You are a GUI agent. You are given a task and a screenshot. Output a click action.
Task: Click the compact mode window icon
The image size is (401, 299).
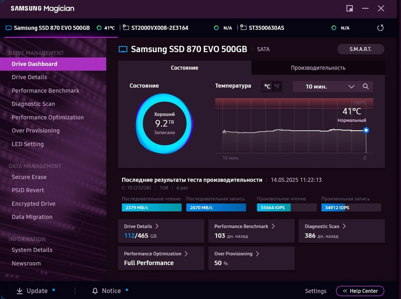(x=350, y=8)
